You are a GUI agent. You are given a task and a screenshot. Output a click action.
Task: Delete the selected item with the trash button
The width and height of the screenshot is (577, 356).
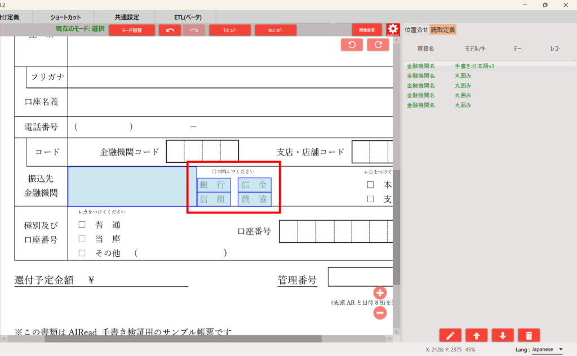point(529,336)
